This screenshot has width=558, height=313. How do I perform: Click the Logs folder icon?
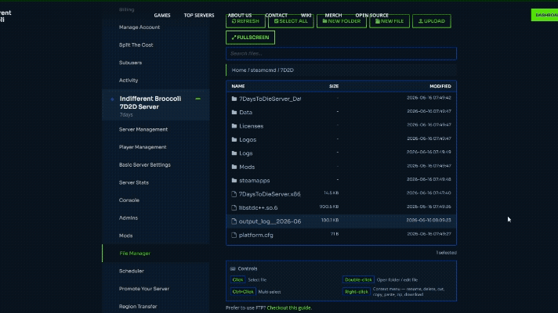point(234,153)
